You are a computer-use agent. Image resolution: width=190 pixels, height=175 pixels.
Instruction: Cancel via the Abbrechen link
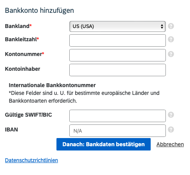(x=170, y=144)
